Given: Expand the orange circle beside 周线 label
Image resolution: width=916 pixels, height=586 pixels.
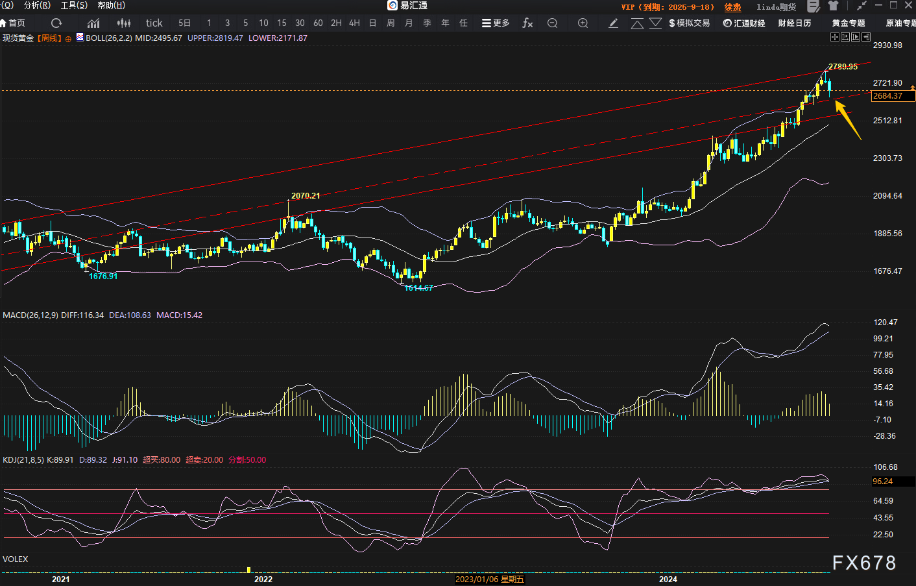Looking at the screenshot, I should tap(68, 39).
